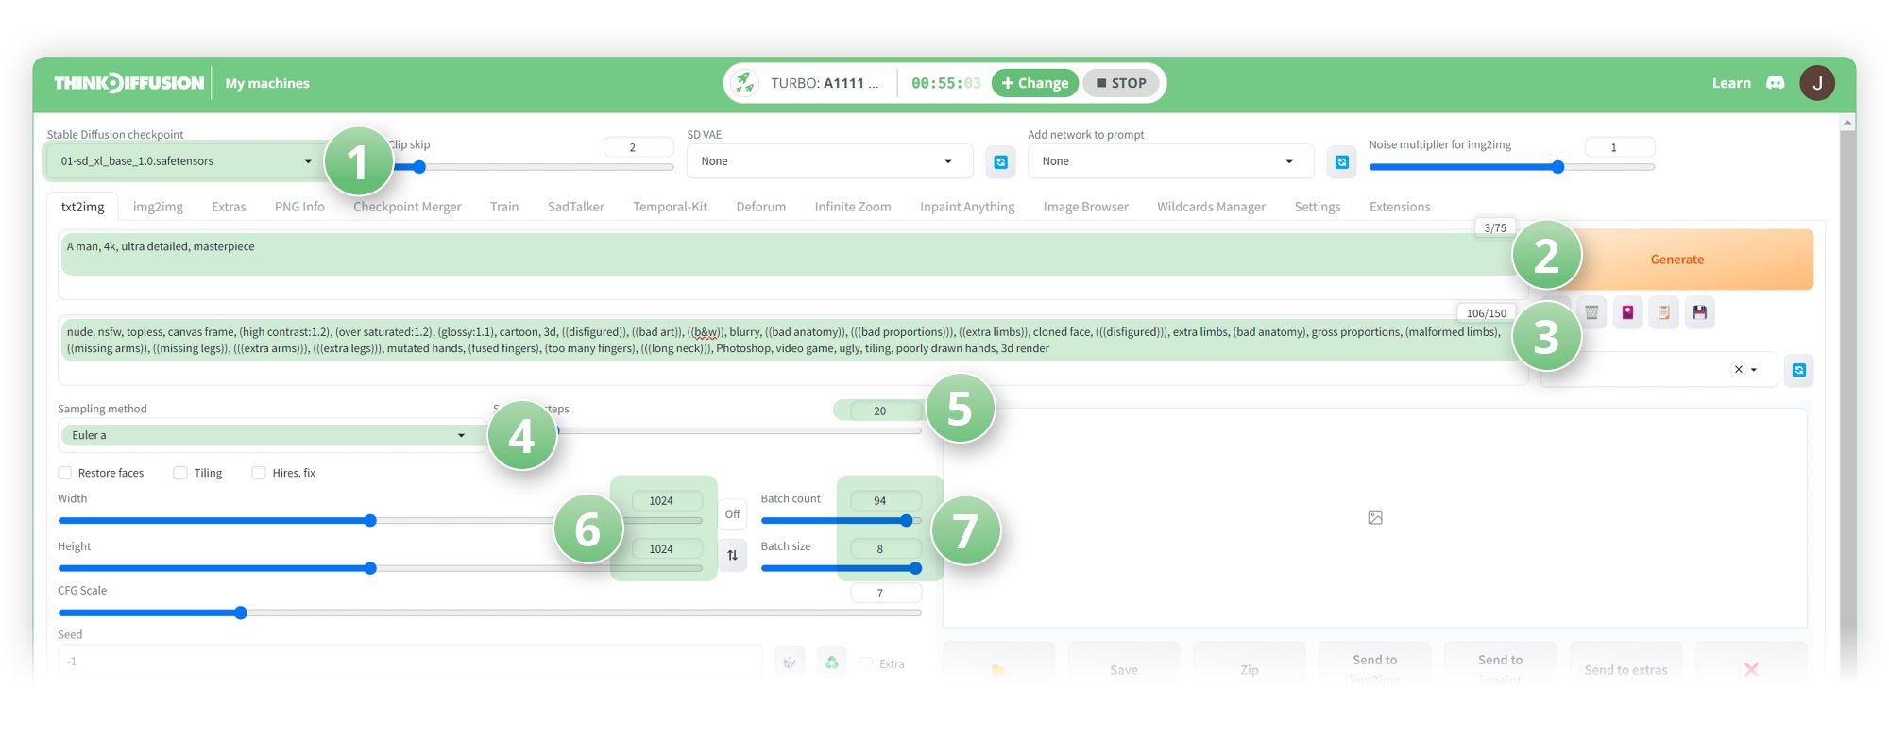Open the user avatar J menu
Screen dimensions: 1889x755
click(1817, 83)
